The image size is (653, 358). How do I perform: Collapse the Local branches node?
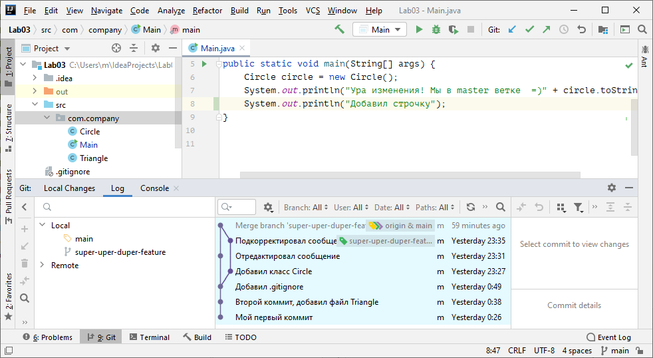pos(42,225)
